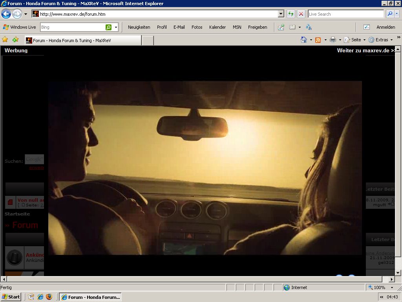
Task: Open the Favorites star icon
Action: [x=5, y=40]
